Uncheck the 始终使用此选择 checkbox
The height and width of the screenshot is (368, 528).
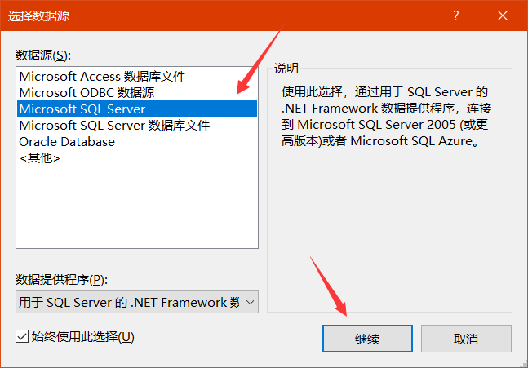22,336
